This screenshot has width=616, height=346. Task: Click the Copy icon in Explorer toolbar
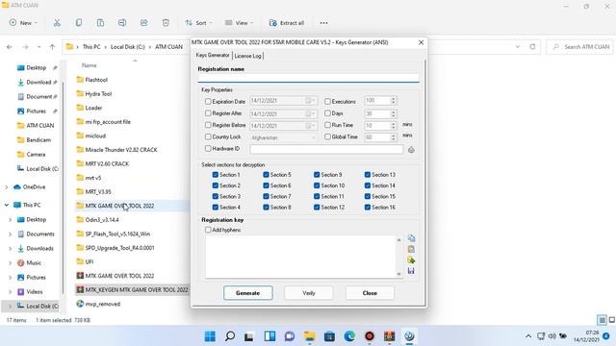point(79,23)
